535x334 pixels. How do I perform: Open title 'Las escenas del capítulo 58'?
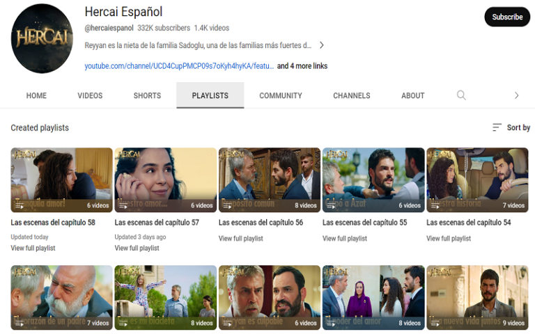click(x=53, y=223)
